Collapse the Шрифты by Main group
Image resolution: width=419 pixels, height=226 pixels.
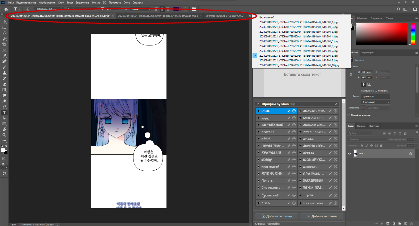click(x=258, y=104)
